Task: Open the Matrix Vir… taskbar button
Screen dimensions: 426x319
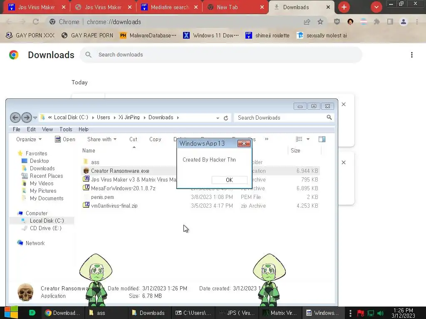Action: (280, 313)
